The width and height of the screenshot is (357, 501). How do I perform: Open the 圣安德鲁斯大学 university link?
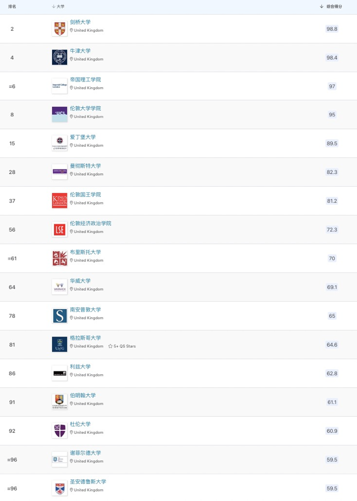tap(87, 481)
